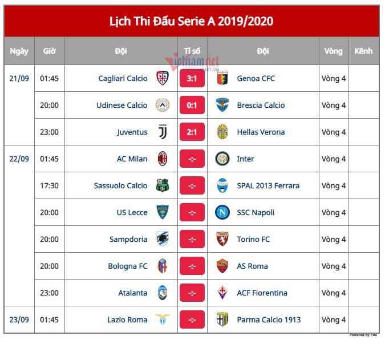Select the Tỉ số column header
Viewport: 389px width, 344px height.
coord(192,51)
